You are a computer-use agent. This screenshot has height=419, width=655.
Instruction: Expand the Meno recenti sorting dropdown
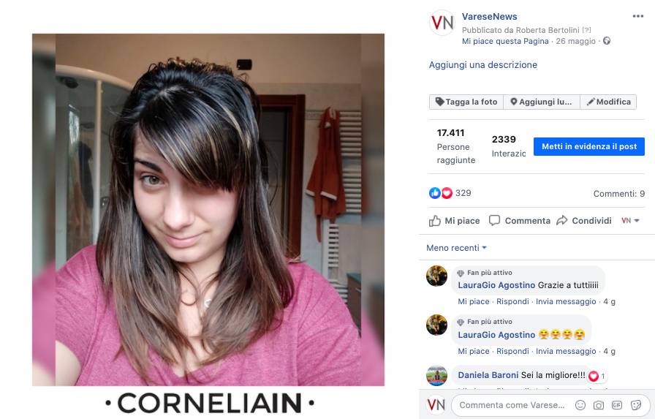(457, 248)
